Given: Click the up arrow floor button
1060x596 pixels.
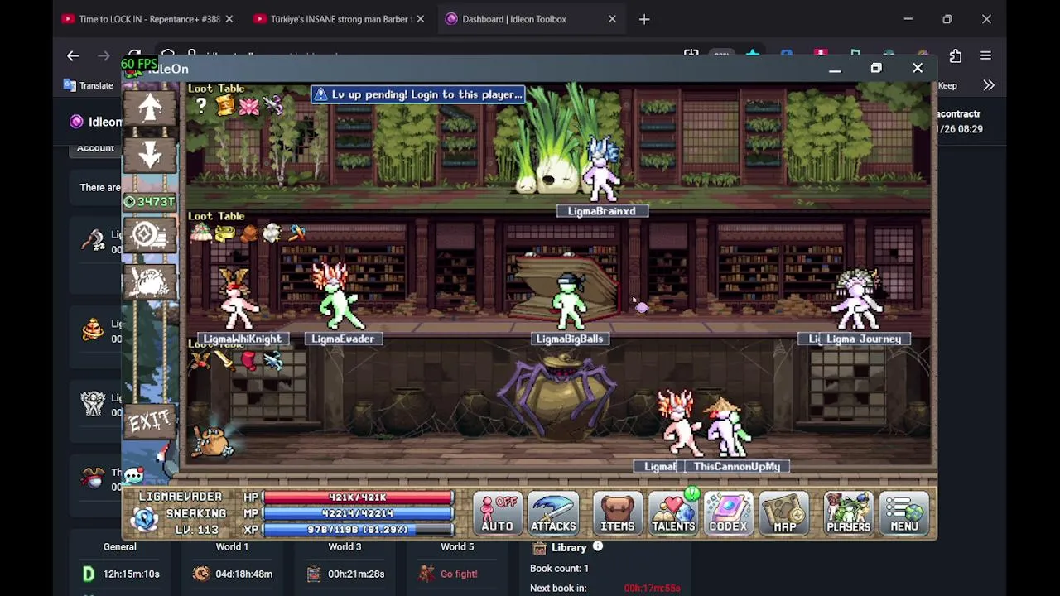Looking at the screenshot, I should tap(150, 108).
